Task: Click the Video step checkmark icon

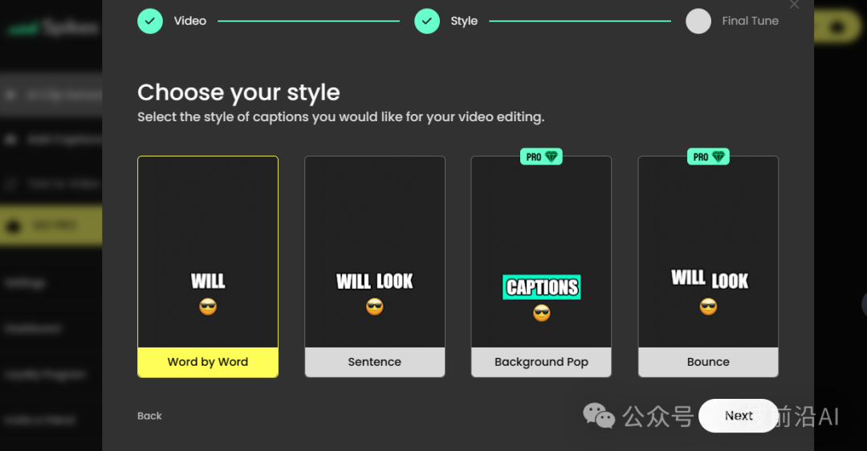Action: click(x=150, y=21)
